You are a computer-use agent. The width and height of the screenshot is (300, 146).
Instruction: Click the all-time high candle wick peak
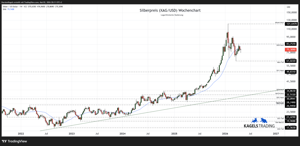click(228, 24)
